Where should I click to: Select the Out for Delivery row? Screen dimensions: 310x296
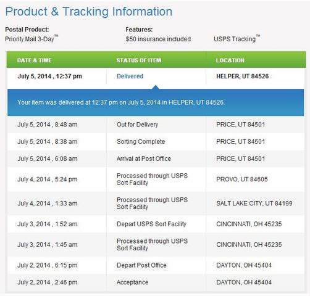156,125
